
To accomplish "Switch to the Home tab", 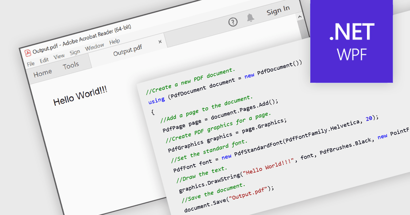I will 43,73.
